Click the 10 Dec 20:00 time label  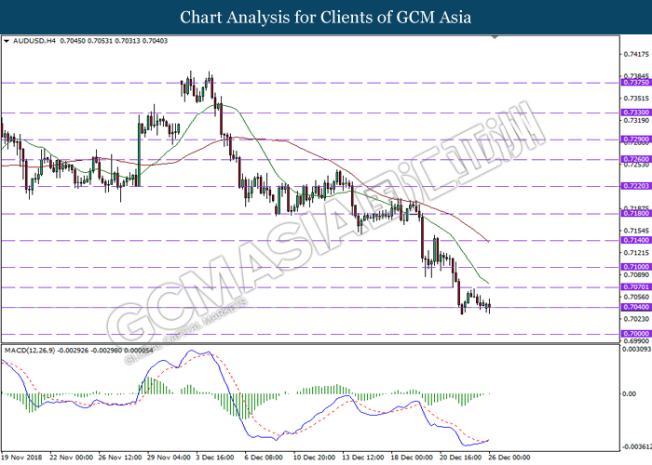tap(315, 458)
